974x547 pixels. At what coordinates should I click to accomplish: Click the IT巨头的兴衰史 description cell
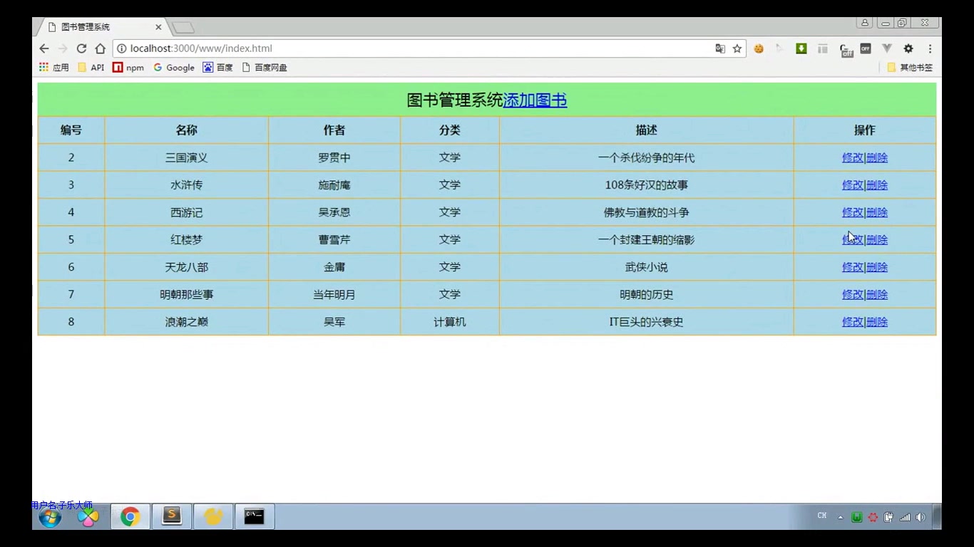click(x=647, y=322)
